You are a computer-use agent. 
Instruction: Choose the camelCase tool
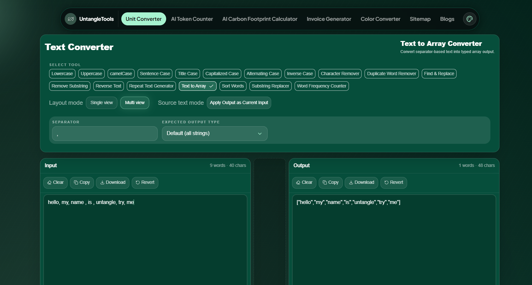pyautogui.click(x=121, y=74)
